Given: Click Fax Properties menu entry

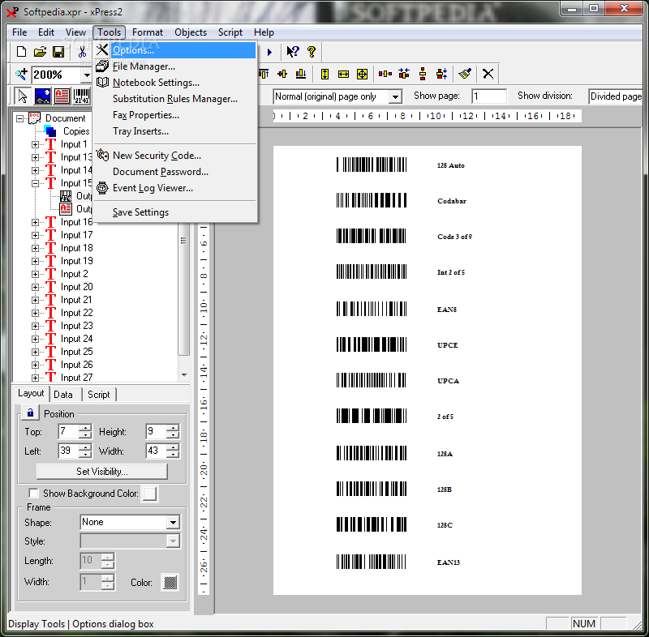Looking at the screenshot, I should 175,115.
